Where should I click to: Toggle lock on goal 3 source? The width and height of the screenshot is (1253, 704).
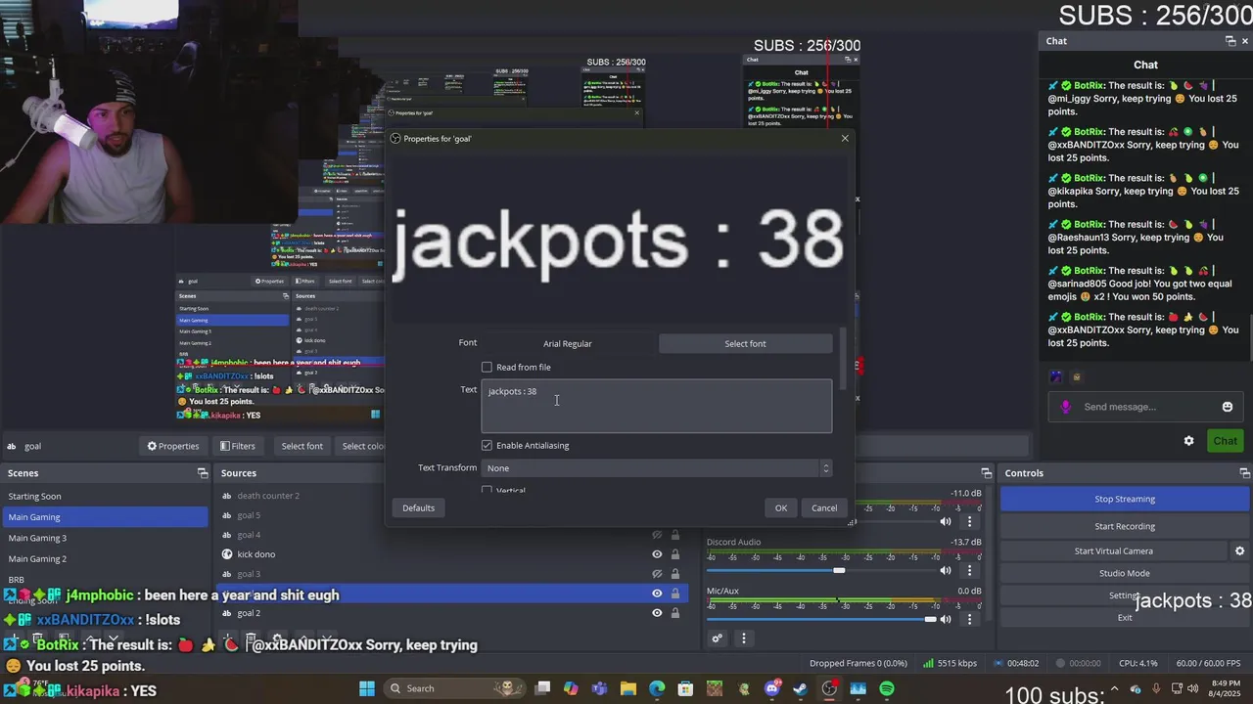(674, 574)
